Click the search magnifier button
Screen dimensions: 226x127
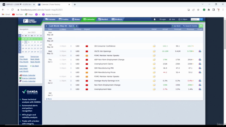(x=201, y=19)
